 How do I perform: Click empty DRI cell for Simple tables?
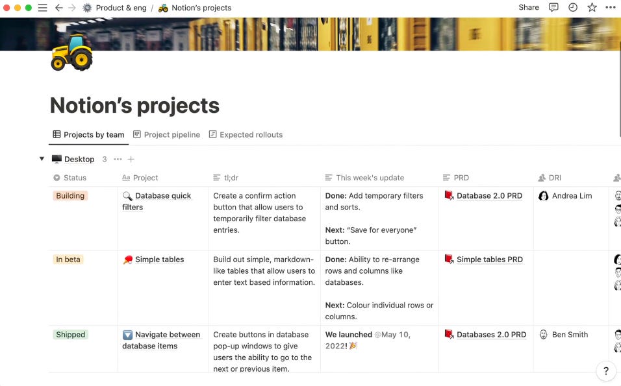pyautogui.click(x=571, y=288)
